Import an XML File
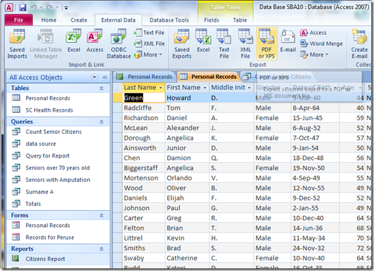374x271 pixels. click(x=150, y=43)
